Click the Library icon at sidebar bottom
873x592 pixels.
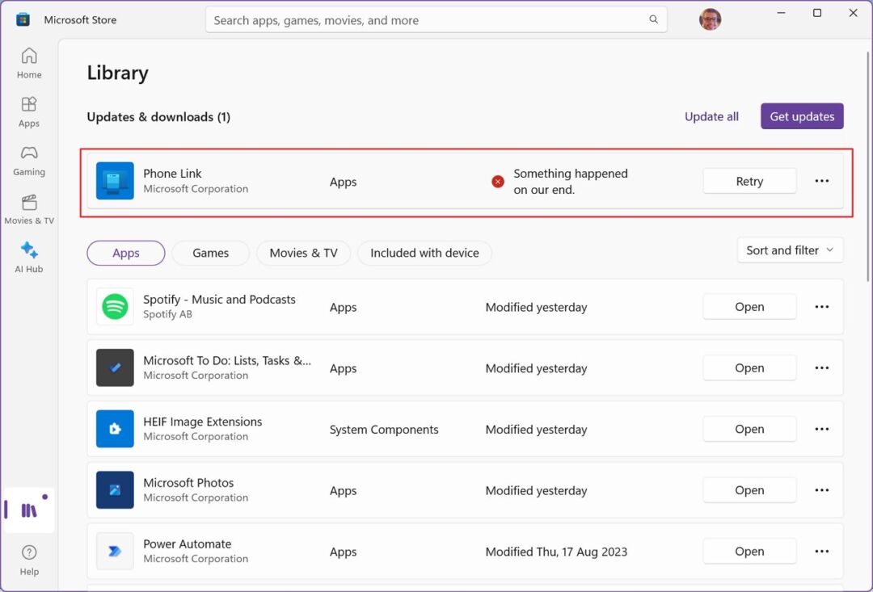[29, 509]
